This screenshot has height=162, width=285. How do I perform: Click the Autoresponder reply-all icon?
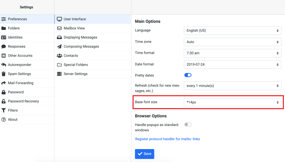point(4,65)
